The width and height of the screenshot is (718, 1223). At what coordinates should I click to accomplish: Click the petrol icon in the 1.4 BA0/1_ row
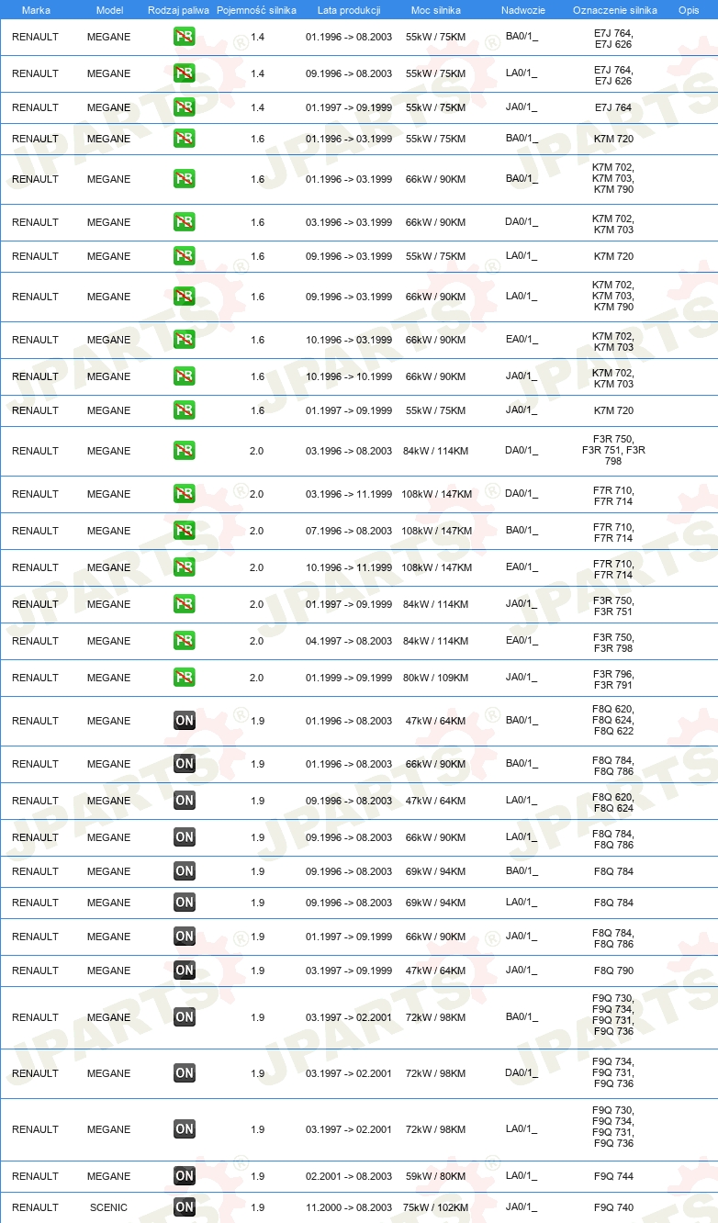tap(184, 37)
